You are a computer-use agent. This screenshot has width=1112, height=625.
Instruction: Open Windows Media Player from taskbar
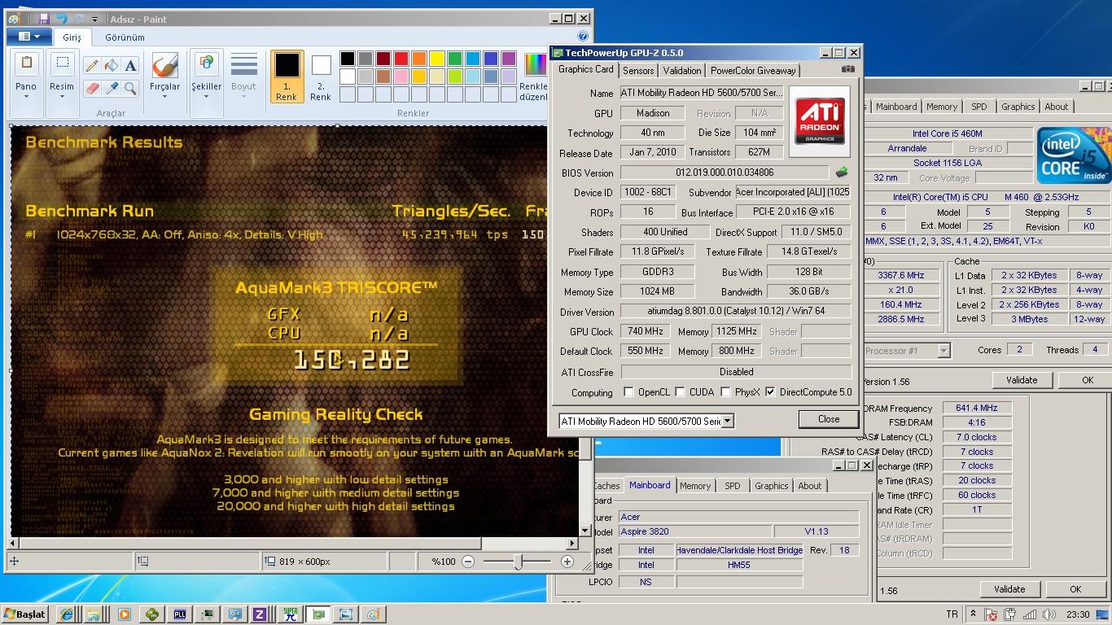[x=124, y=614]
